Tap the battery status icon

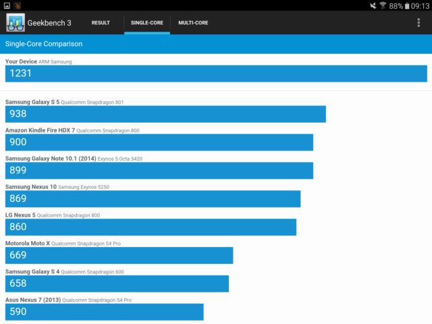click(407, 6)
